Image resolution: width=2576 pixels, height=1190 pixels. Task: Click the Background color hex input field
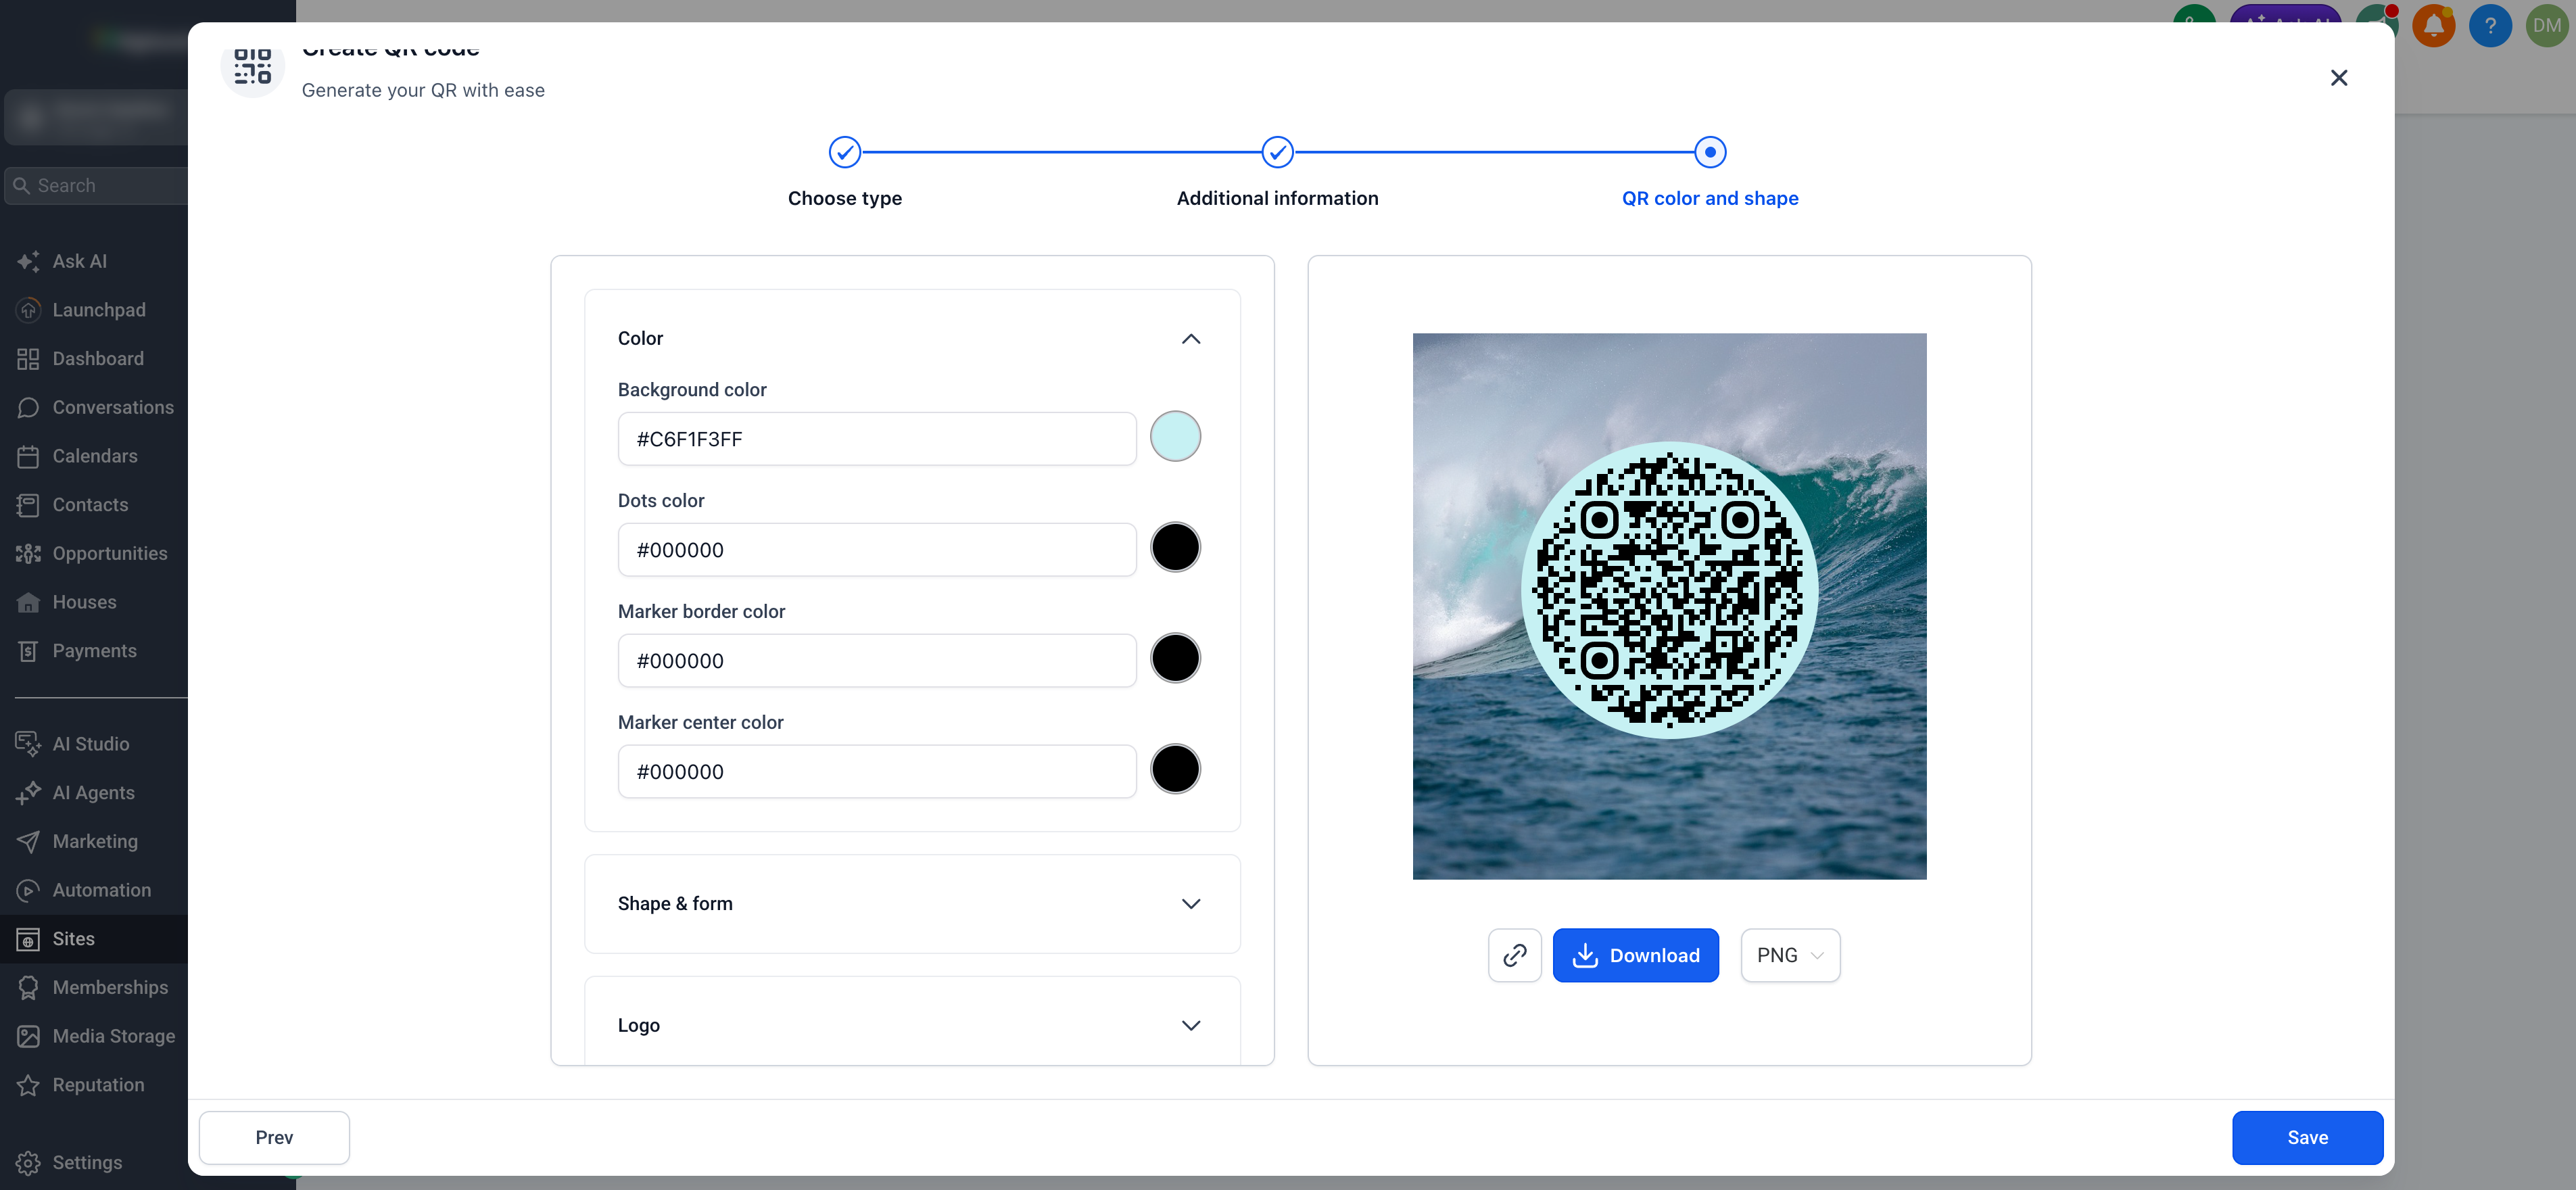point(877,439)
